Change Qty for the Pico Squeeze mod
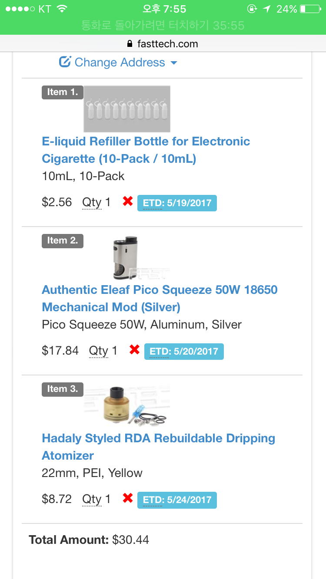 click(103, 351)
